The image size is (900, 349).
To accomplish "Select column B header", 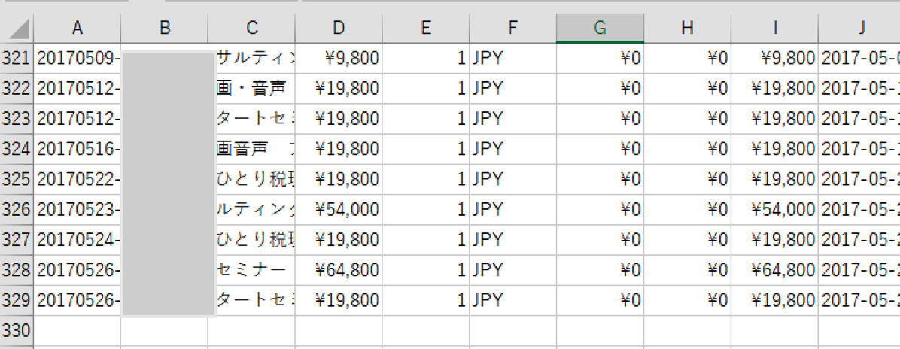I will (x=165, y=28).
